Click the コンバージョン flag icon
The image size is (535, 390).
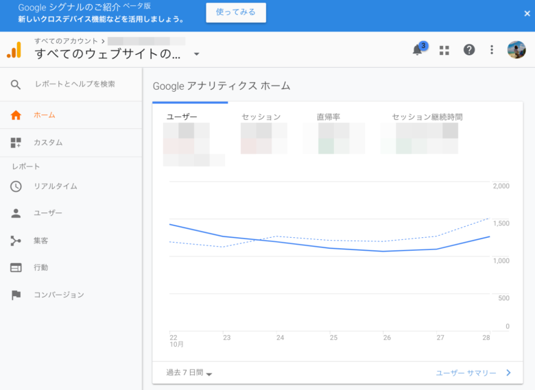pos(16,295)
